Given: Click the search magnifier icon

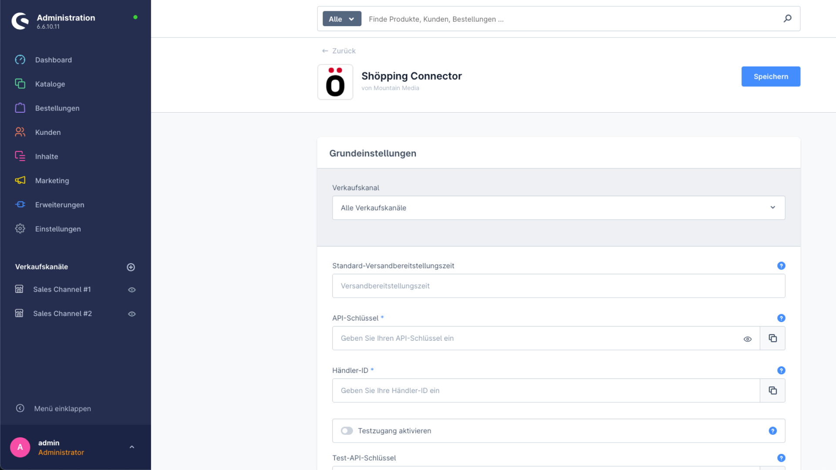Looking at the screenshot, I should [x=787, y=19].
